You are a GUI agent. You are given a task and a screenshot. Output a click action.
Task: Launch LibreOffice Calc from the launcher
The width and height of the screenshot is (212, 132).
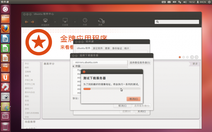point(5,48)
